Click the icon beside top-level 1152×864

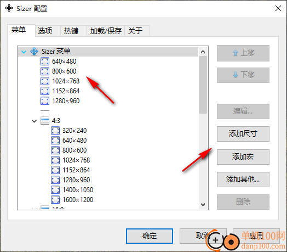45,91
